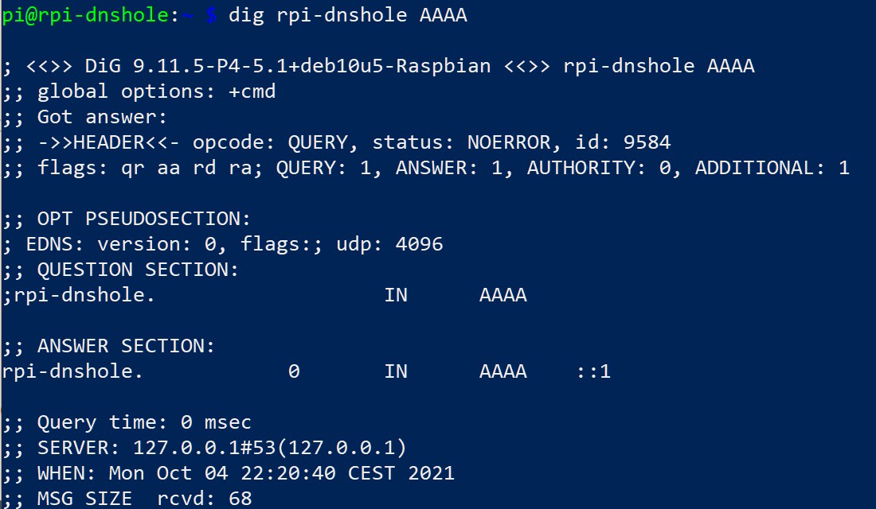Click the status NOERROR text
This screenshot has height=509, width=876.
[461, 142]
